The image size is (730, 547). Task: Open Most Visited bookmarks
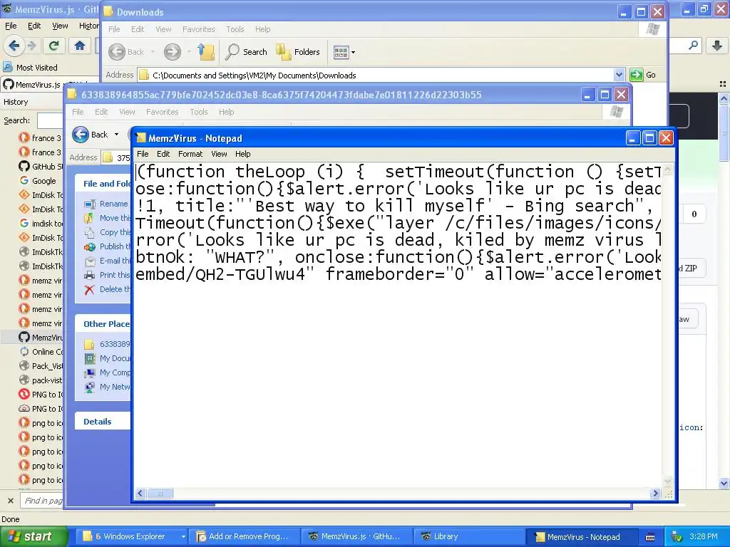pos(30,68)
